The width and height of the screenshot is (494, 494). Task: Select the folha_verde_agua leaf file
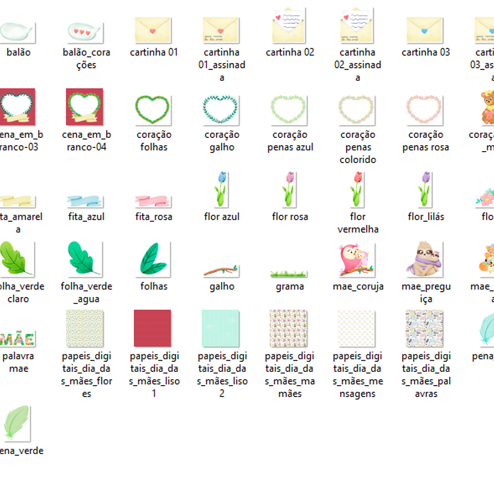tap(86, 259)
